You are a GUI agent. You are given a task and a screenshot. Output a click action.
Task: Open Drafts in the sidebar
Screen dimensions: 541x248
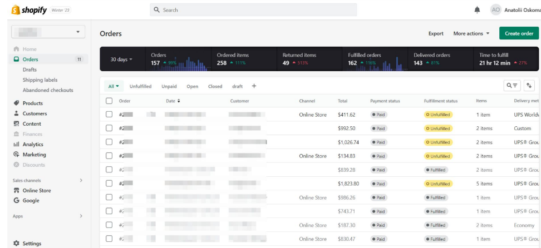click(29, 70)
